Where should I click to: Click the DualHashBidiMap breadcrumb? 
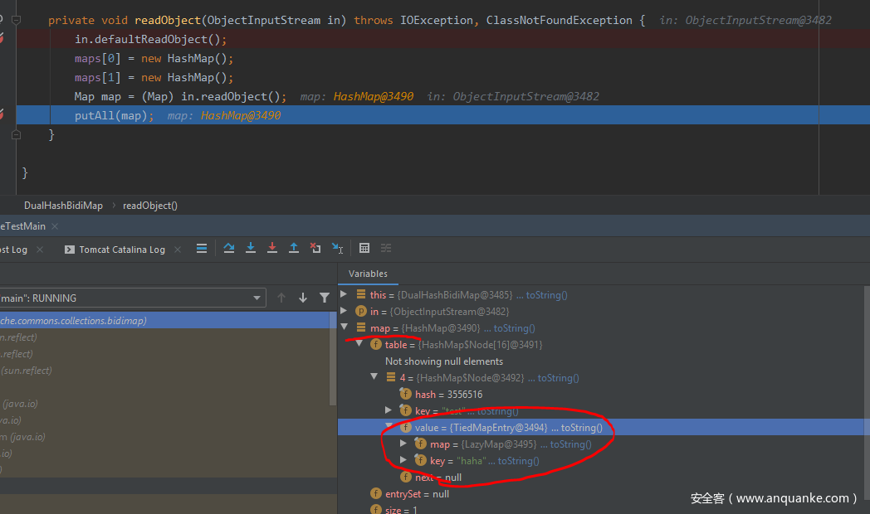tap(63, 206)
